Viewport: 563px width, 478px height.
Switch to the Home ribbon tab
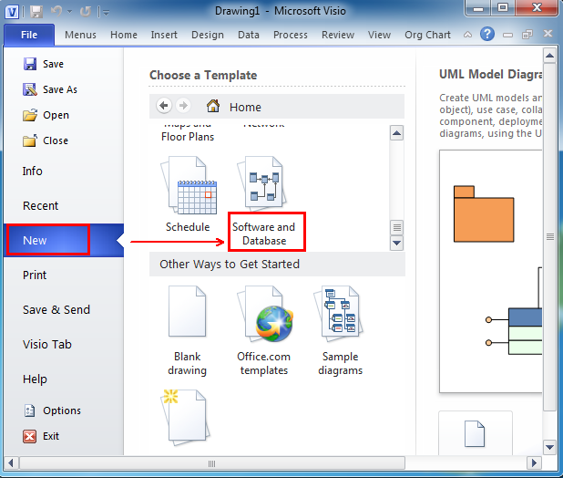point(124,35)
